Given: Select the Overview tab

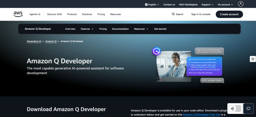Looking at the screenshot, I should [x=70, y=29].
